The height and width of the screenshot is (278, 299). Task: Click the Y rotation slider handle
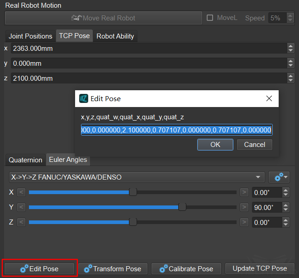[x=182, y=207]
